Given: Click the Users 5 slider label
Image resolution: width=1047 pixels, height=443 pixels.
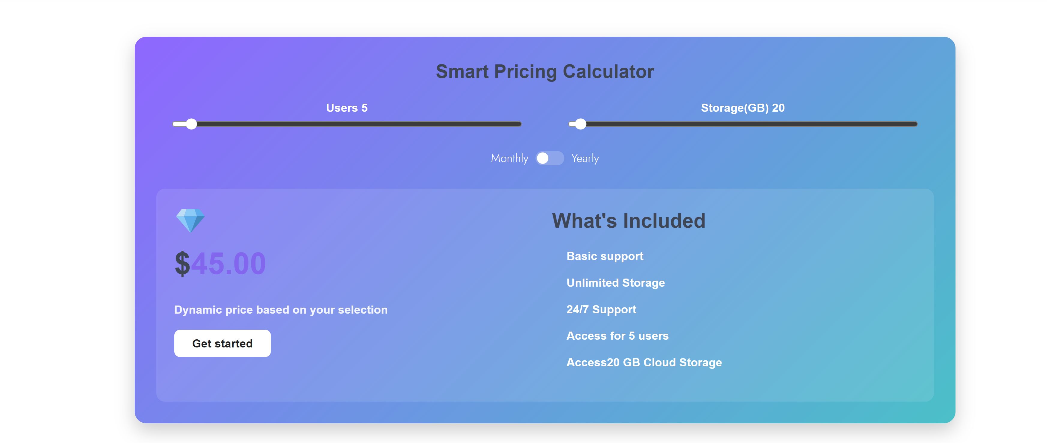Looking at the screenshot, I should coord(347,108).
